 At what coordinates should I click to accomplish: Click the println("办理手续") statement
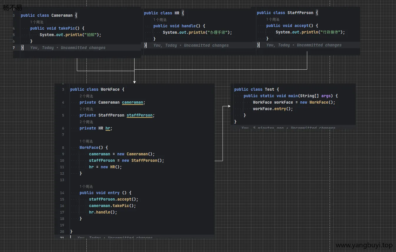coord(197,32)
